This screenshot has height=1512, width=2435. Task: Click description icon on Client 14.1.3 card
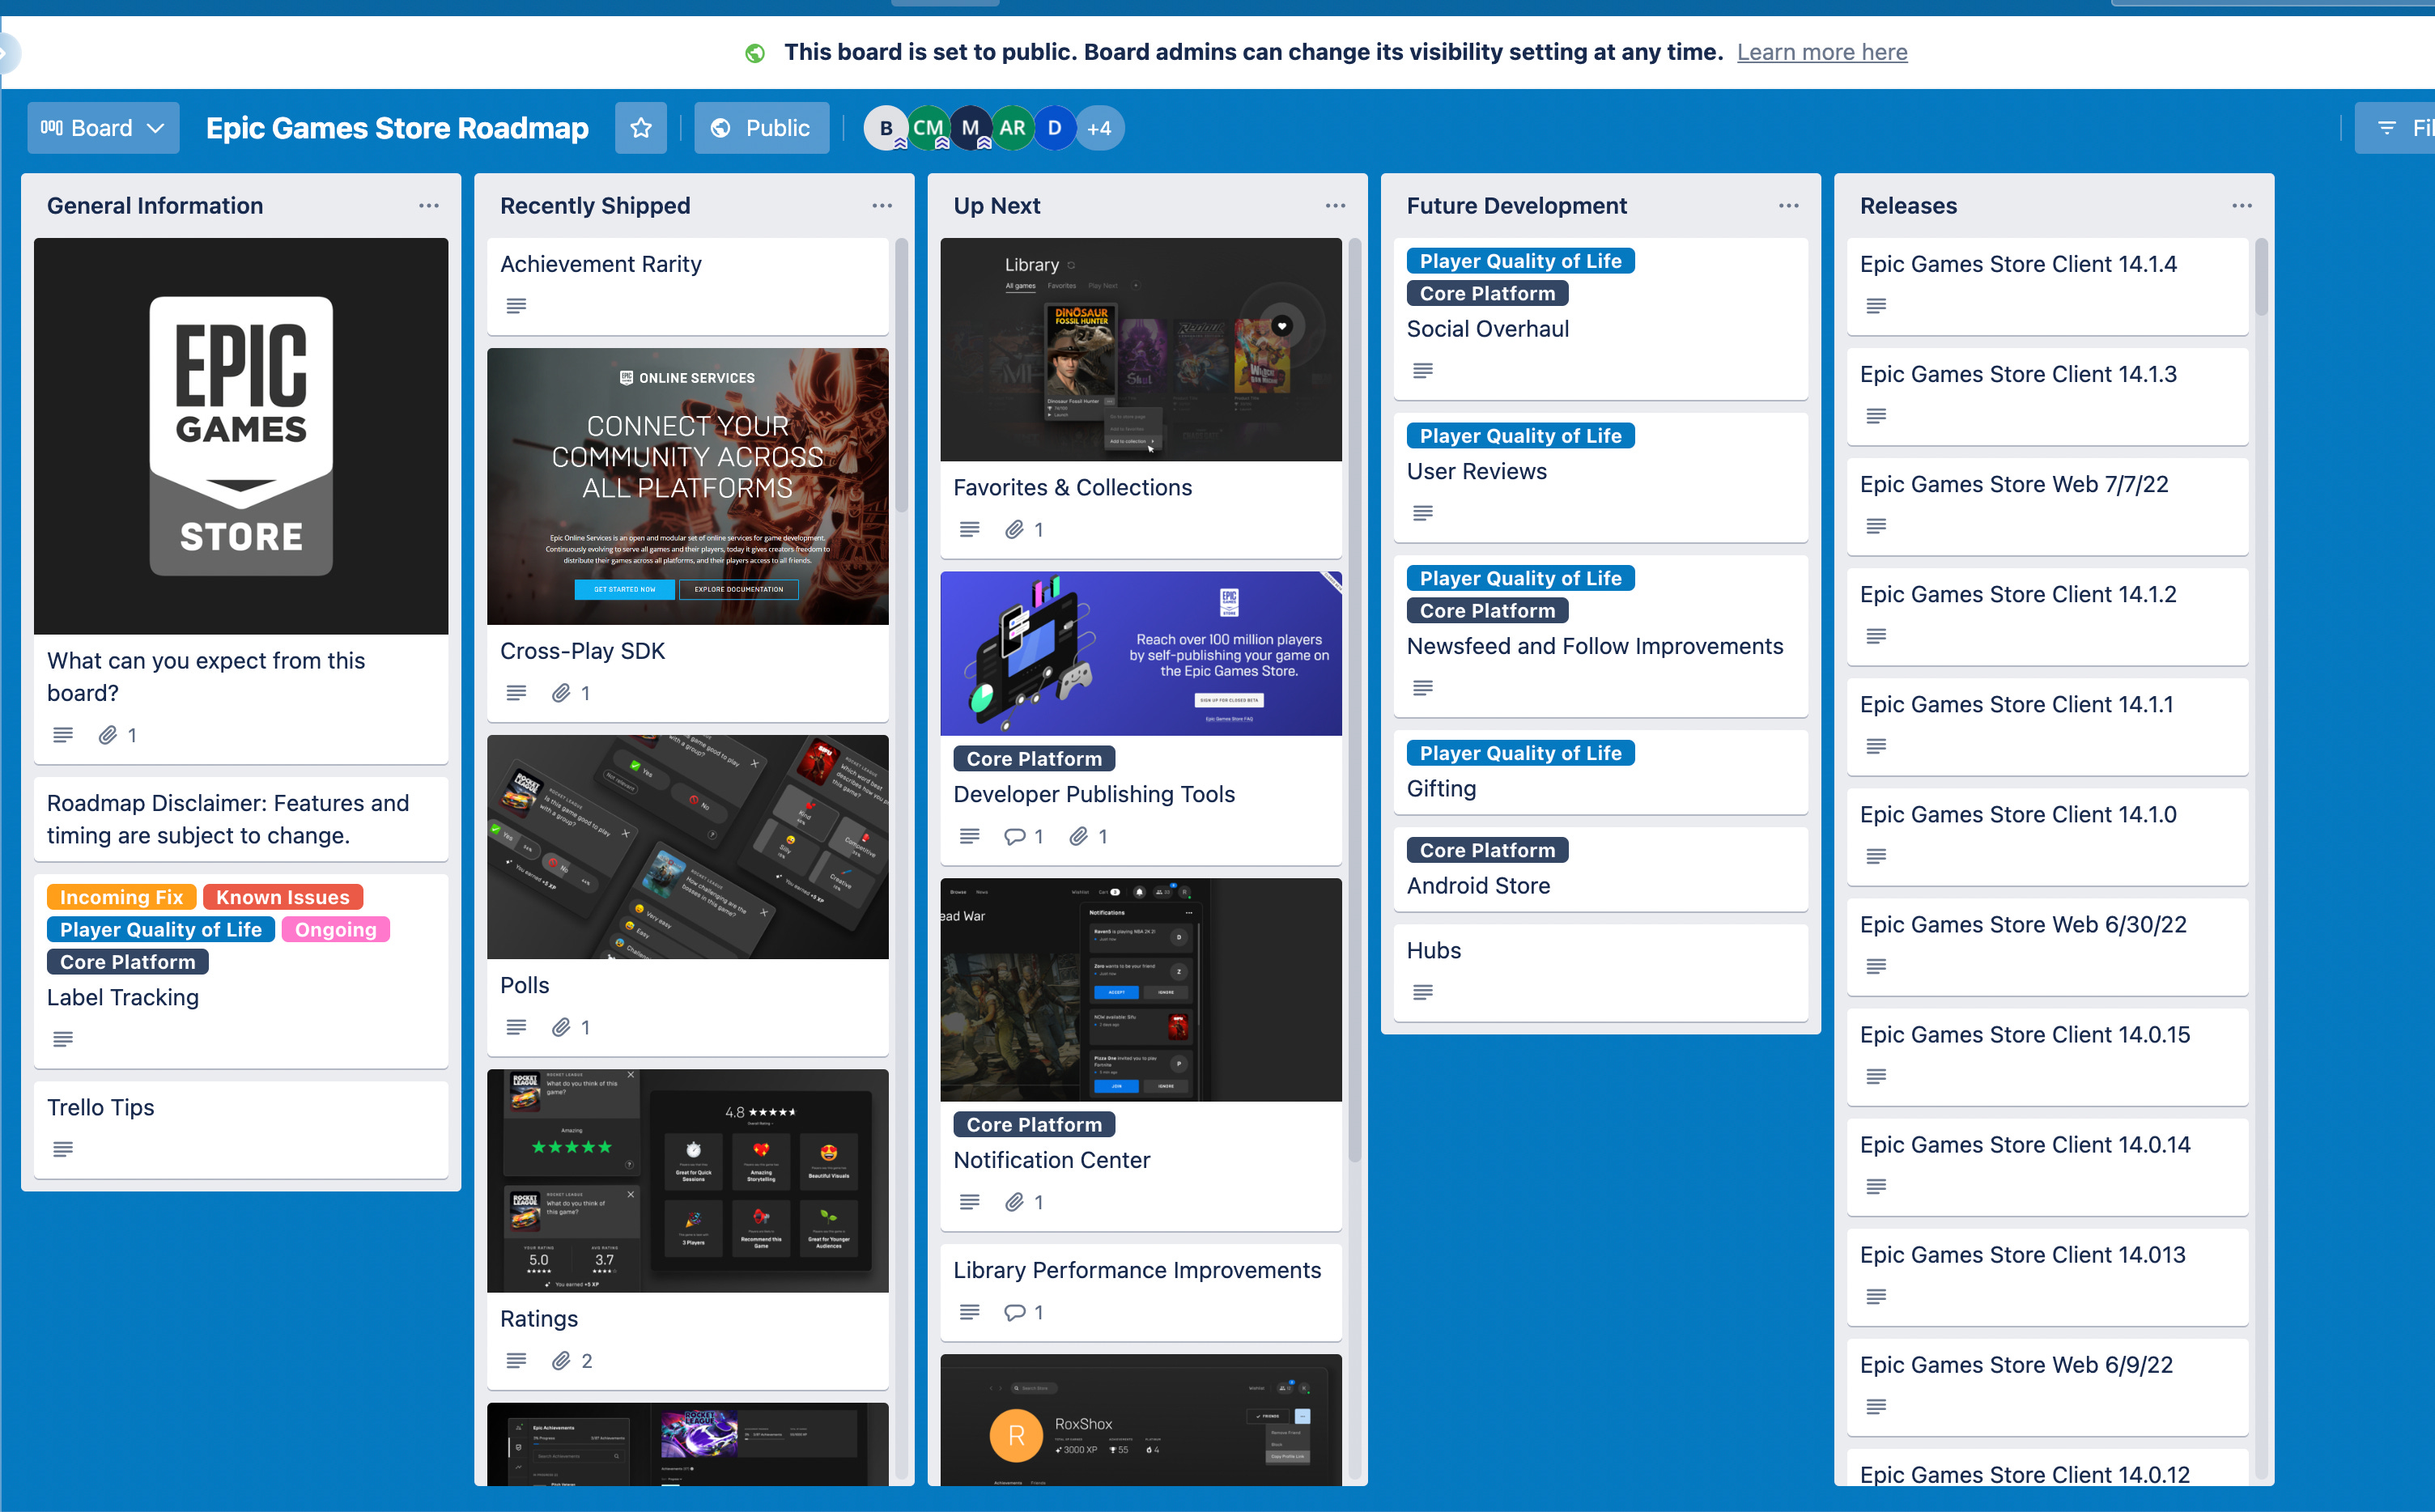click(1876, 416)
